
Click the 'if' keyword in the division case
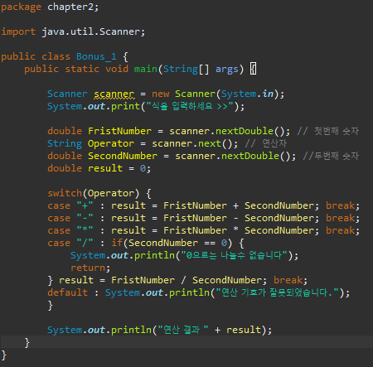(x=117, y=243)
